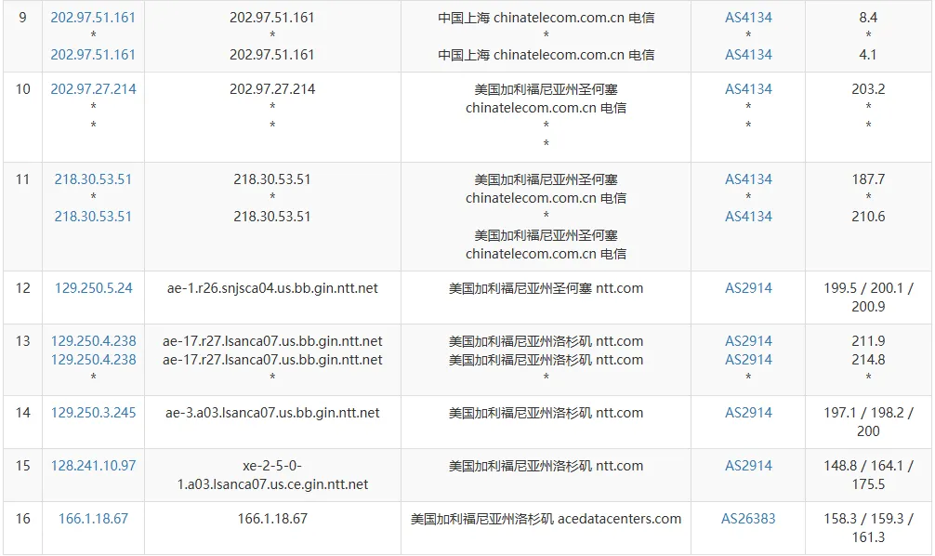Click the AS2914 link for hop 14
The height and width of the screenshot is (556, 935).
pyautogui.click(x=747, y=412)
